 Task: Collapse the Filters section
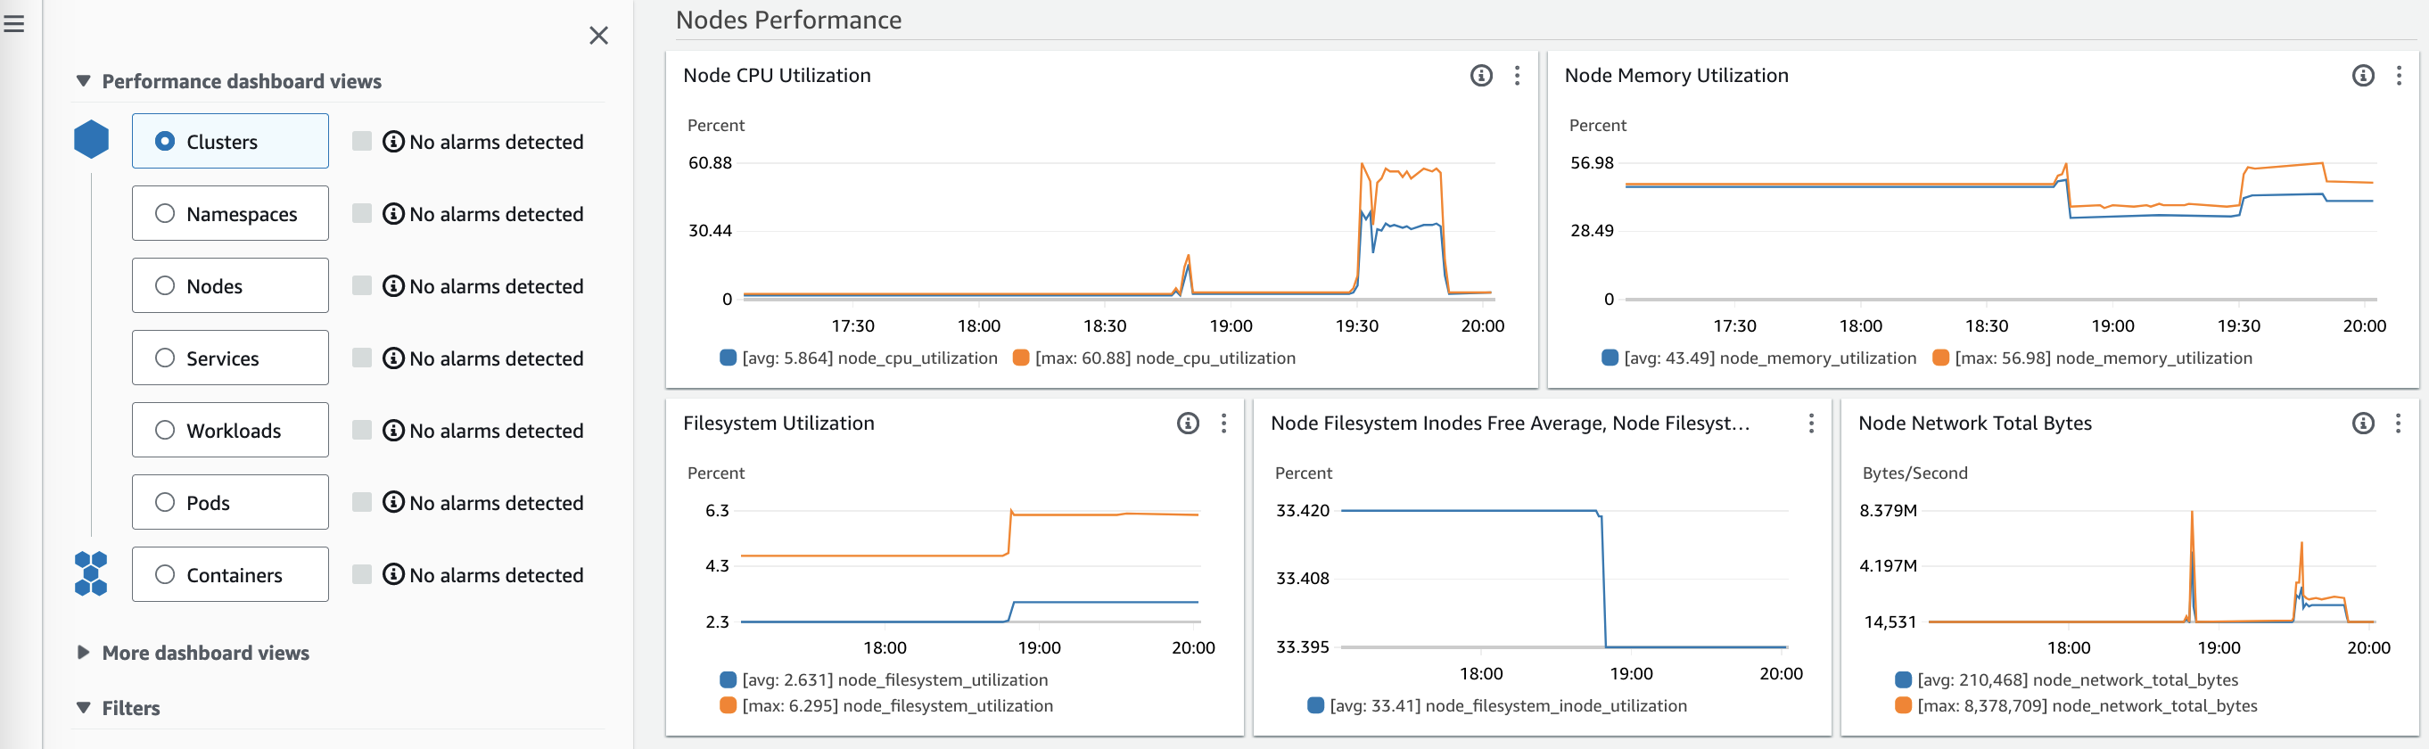point(84,709)
